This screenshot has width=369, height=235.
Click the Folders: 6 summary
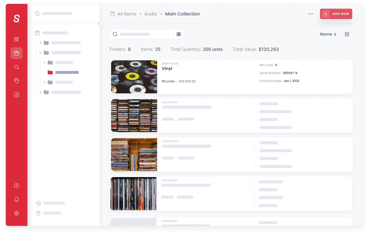click(x=120, y=49)
